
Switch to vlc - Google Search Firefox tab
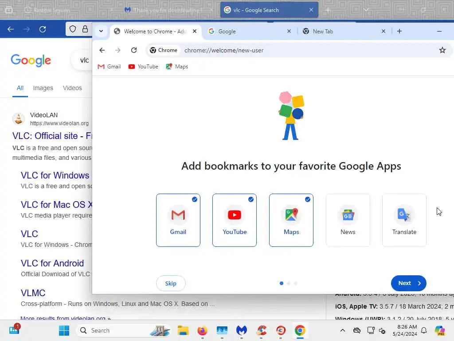(269, 10)
